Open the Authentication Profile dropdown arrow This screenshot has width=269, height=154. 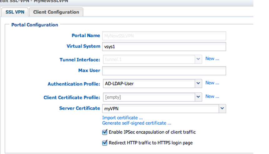[198, 83]
